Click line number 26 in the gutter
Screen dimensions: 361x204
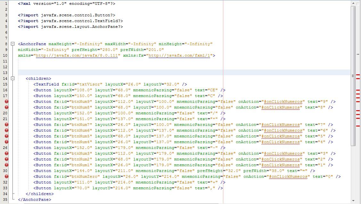(5, 148)
